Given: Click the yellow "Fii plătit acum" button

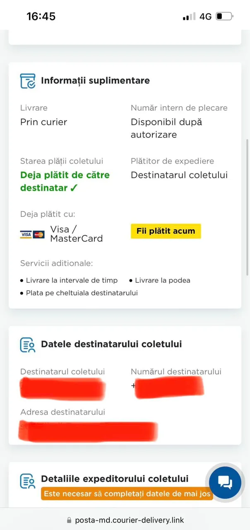Looking at the screenshot, I should coord(166,231).
